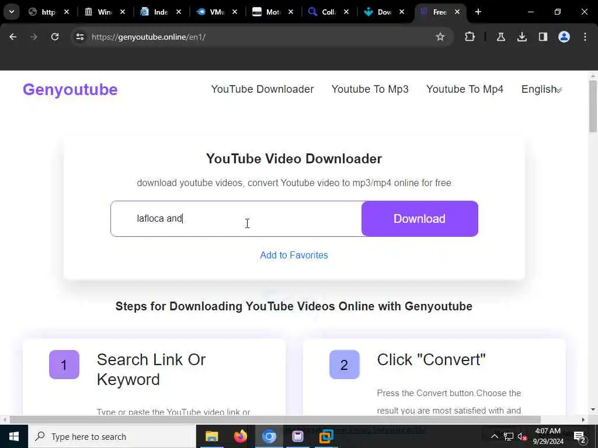Open File Explorer from the taskbar
Image resolution: width=598 pixels, height=448 pixels.
pos(211,436)
